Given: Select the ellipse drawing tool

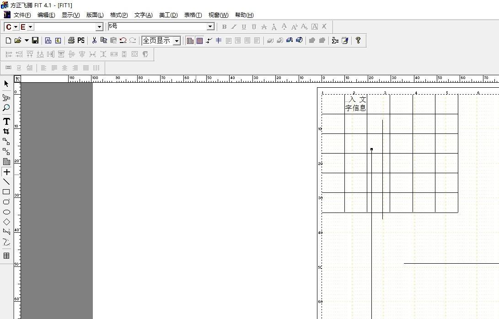Looking at the screenshot, I should pyautogui.click(x=6, y=212).
